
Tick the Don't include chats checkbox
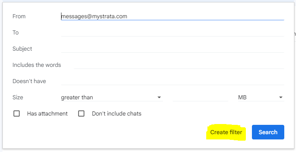pos(81,113)
